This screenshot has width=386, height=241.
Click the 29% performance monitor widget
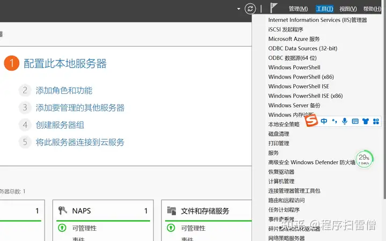365,159
